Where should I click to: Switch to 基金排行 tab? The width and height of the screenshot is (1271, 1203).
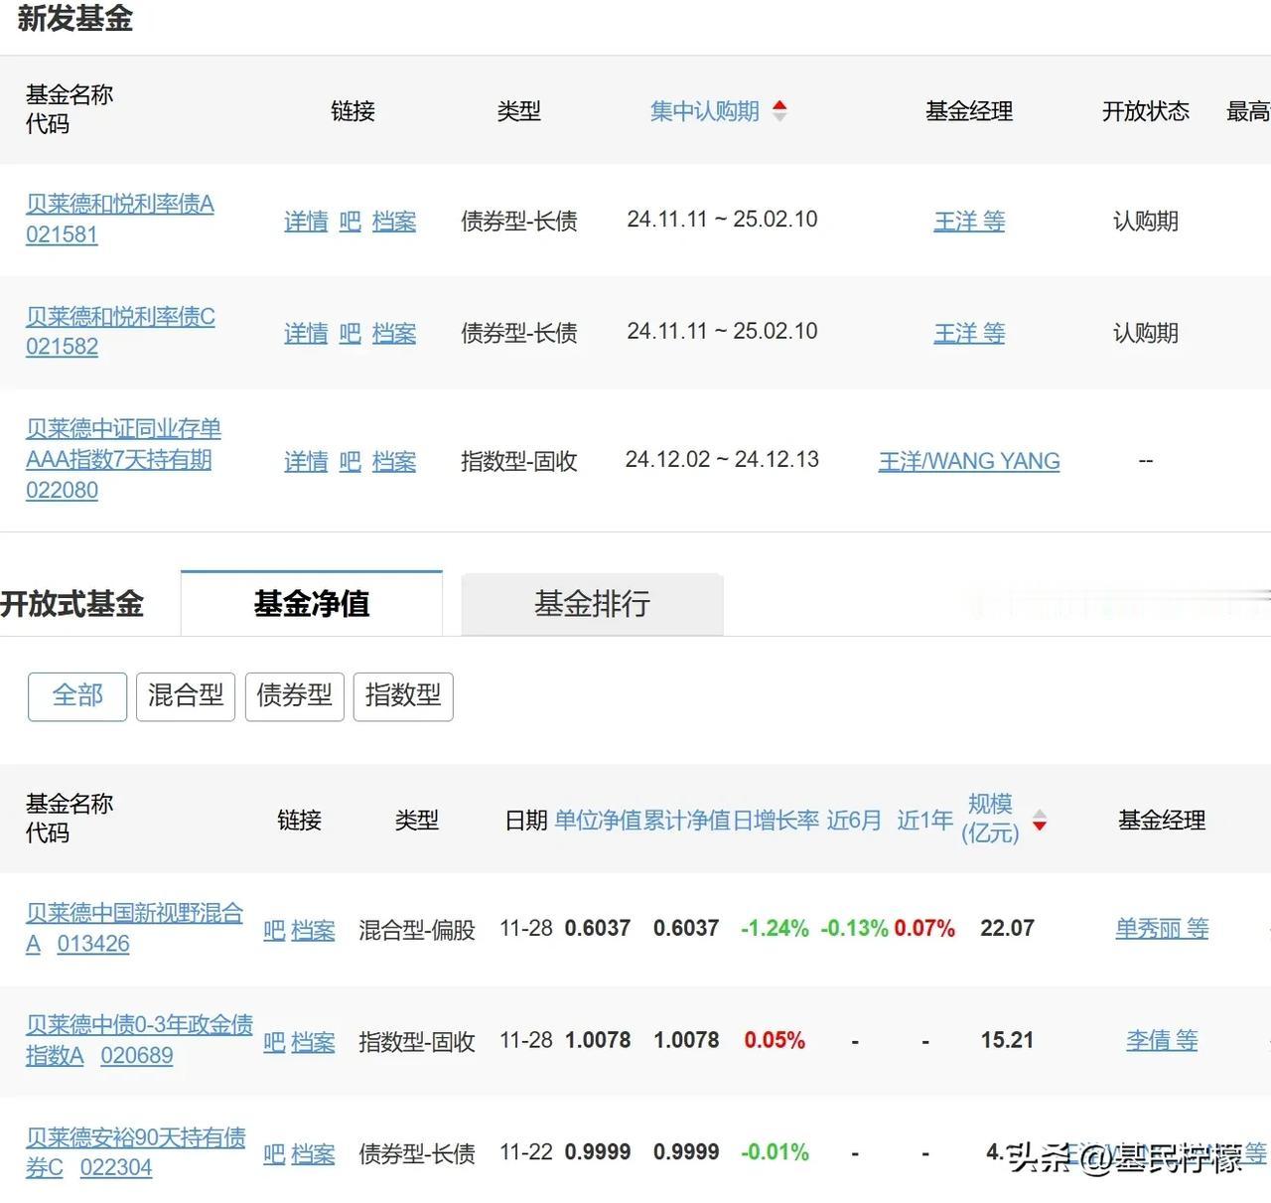coord(592,603)
